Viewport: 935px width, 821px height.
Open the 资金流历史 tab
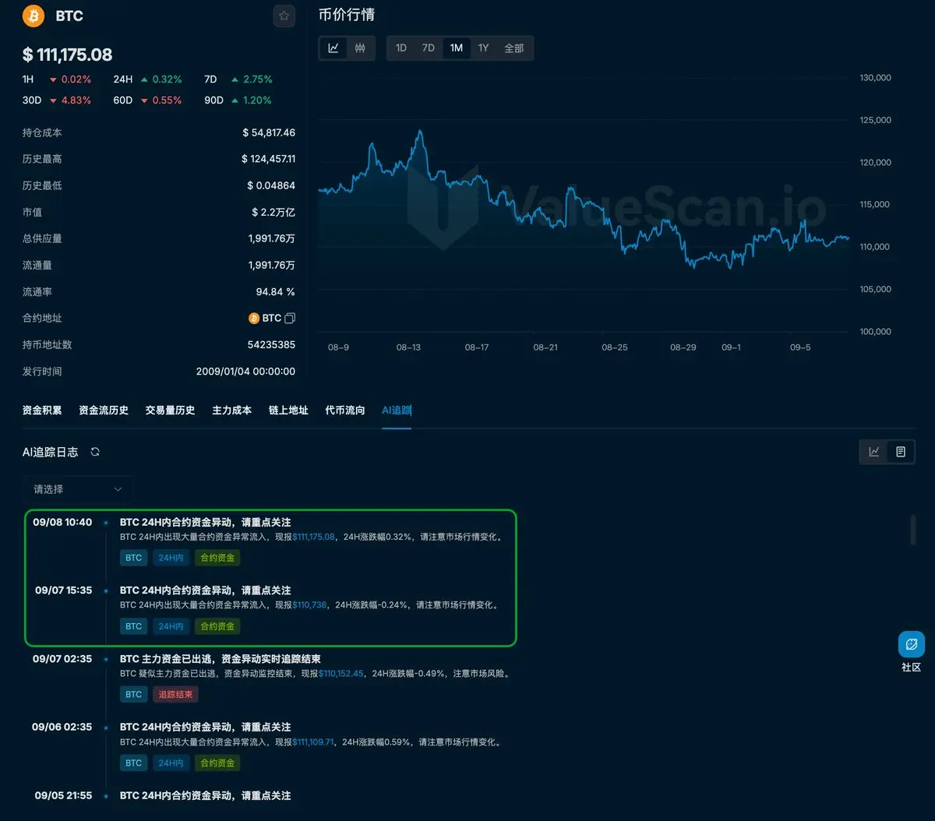[104, 410]
